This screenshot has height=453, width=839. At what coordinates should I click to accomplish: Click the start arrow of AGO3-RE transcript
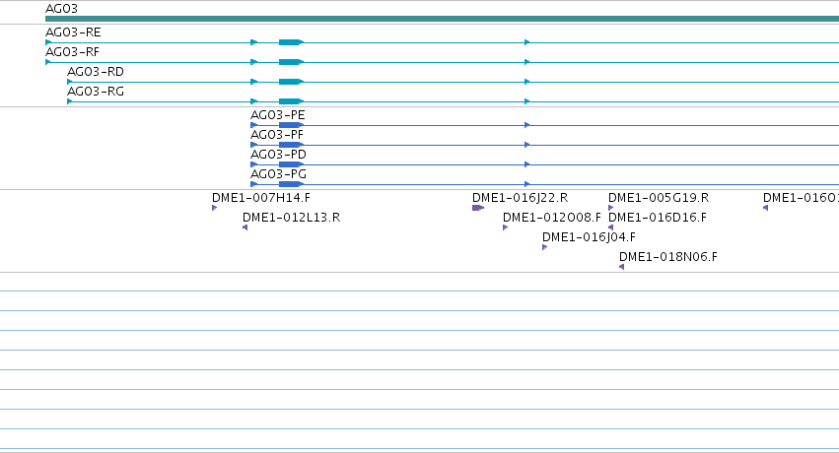coord(48,42)
